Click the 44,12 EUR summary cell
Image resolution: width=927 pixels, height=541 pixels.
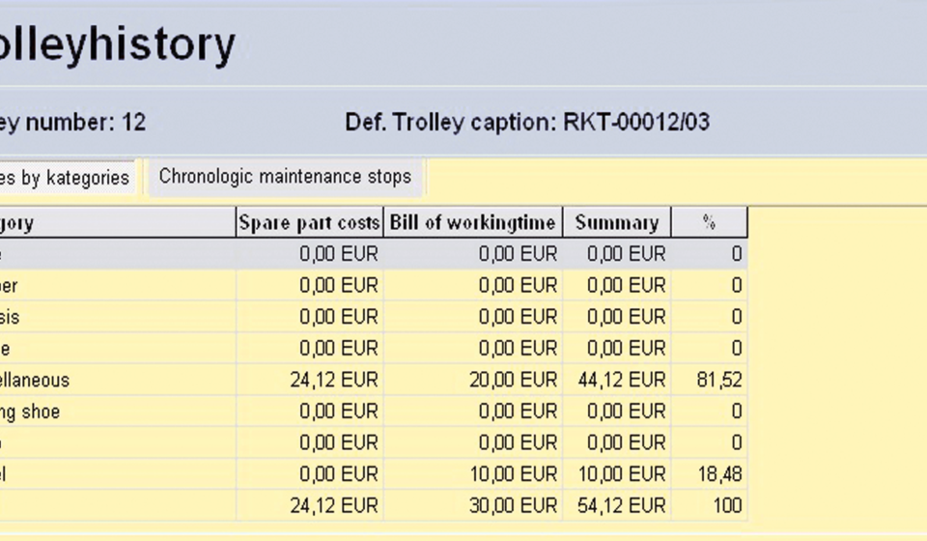[626, 381]
